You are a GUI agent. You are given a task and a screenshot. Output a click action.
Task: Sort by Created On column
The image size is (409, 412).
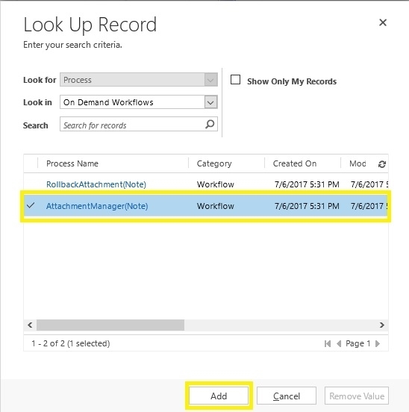pos(295,163)
